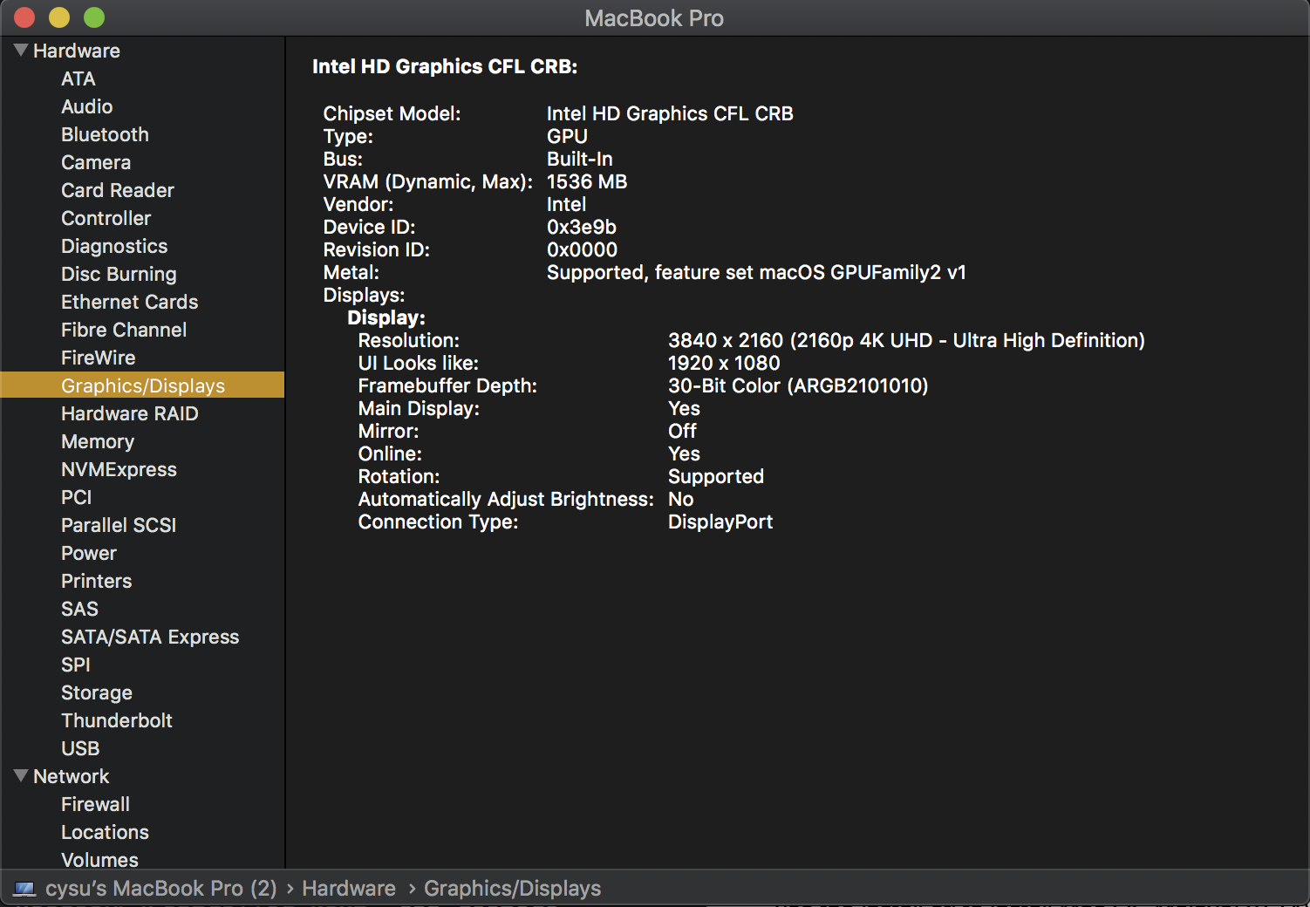
Task: Select Fibre Channel entry
Action: pyautogui.click(x=124, y=330)
